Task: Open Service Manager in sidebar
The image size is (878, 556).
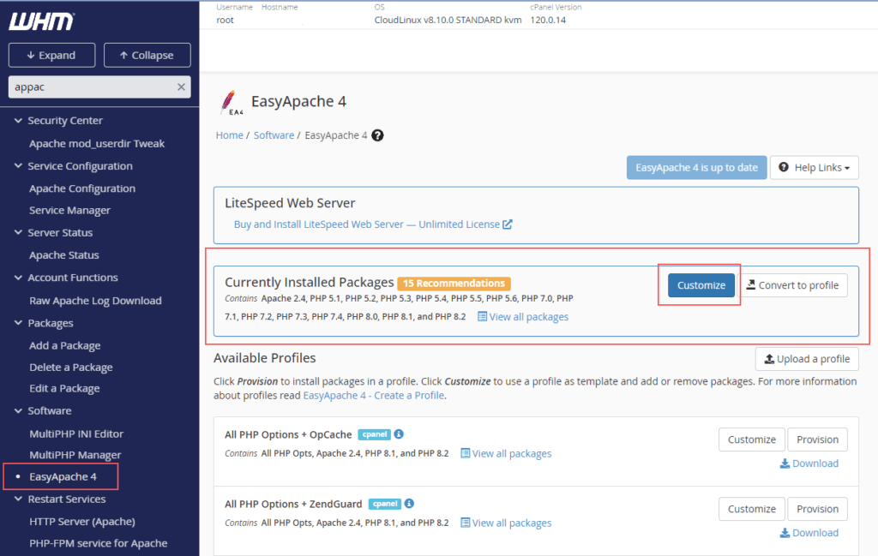Action: pyautogui.click(x=69, y=210)
